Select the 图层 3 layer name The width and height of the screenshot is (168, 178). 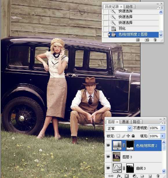click(127, 157)
